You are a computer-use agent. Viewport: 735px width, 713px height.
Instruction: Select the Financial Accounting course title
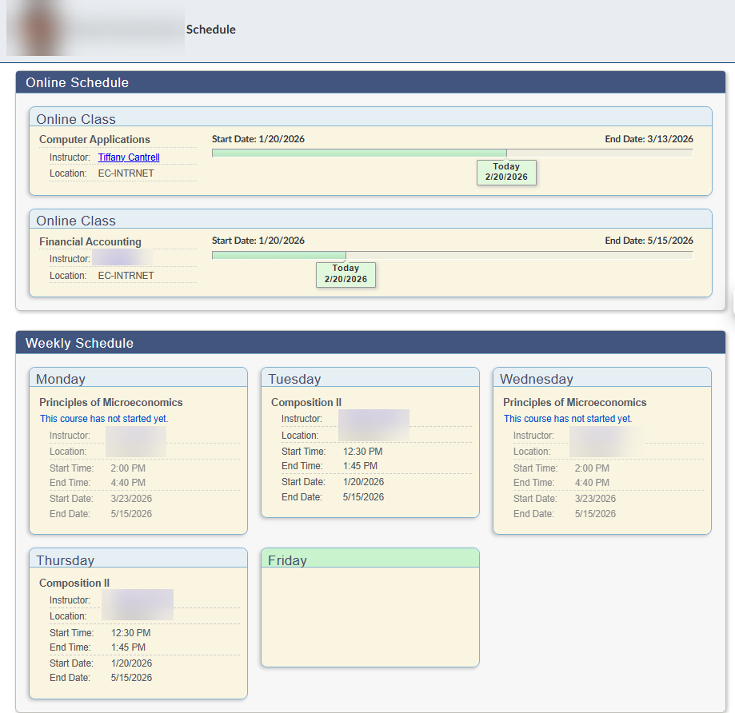90,241
